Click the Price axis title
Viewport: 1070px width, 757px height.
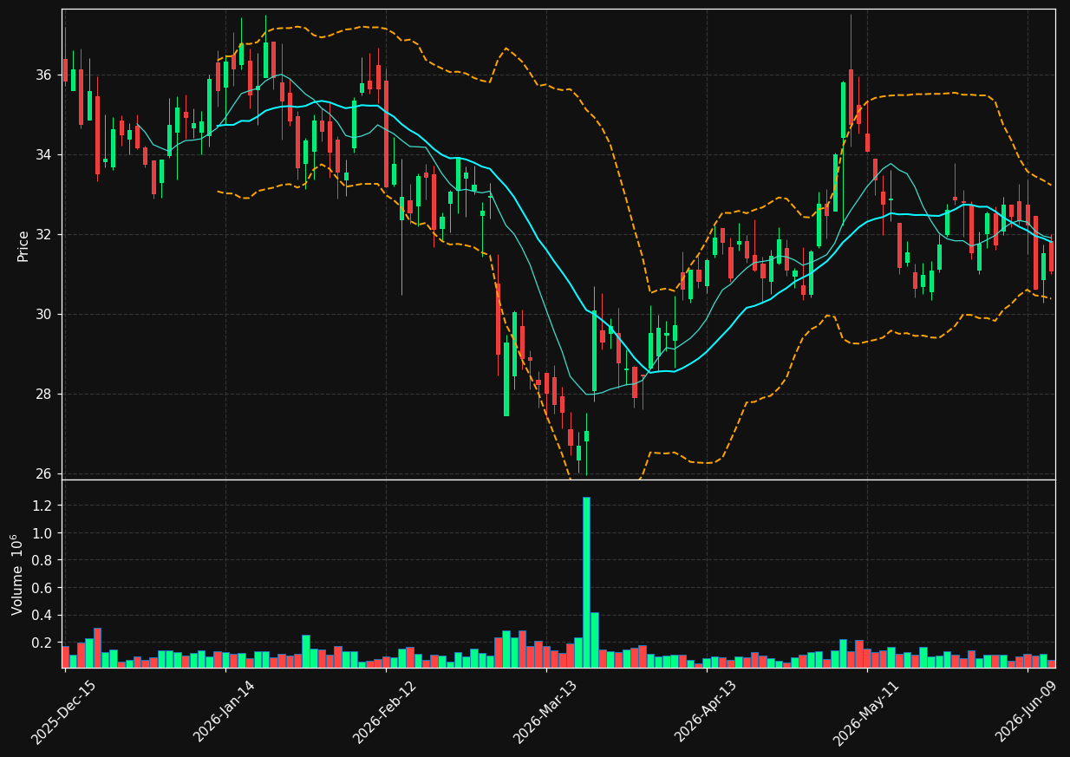click(23, 245)
